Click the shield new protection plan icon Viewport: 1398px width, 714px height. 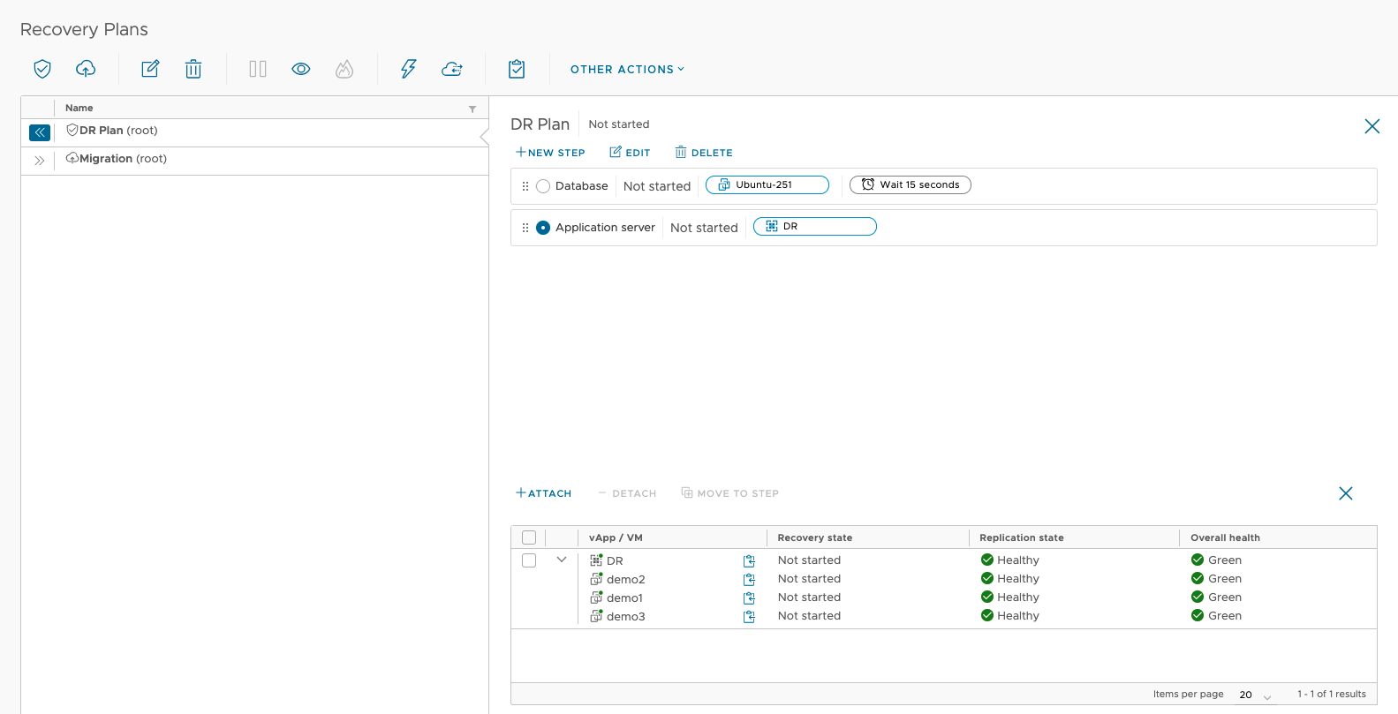point(42,69)
